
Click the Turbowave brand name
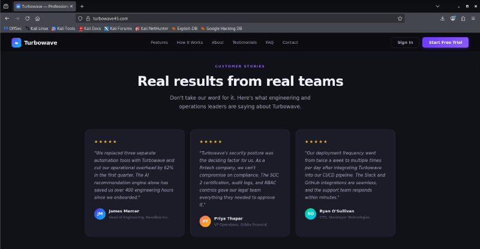(40, 43)
